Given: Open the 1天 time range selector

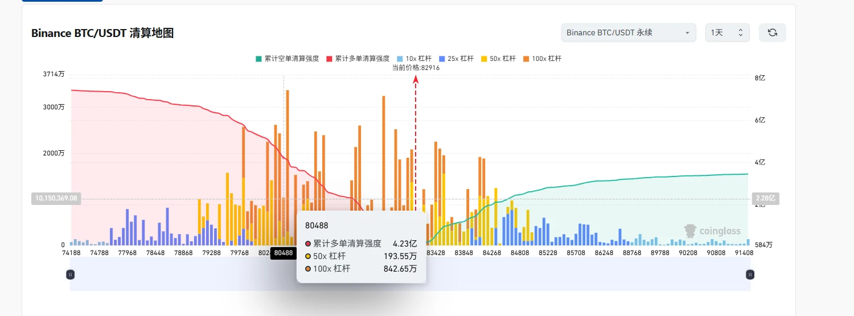Looking at the screenshot, I should pyautogui.click(x=727, y=32).
